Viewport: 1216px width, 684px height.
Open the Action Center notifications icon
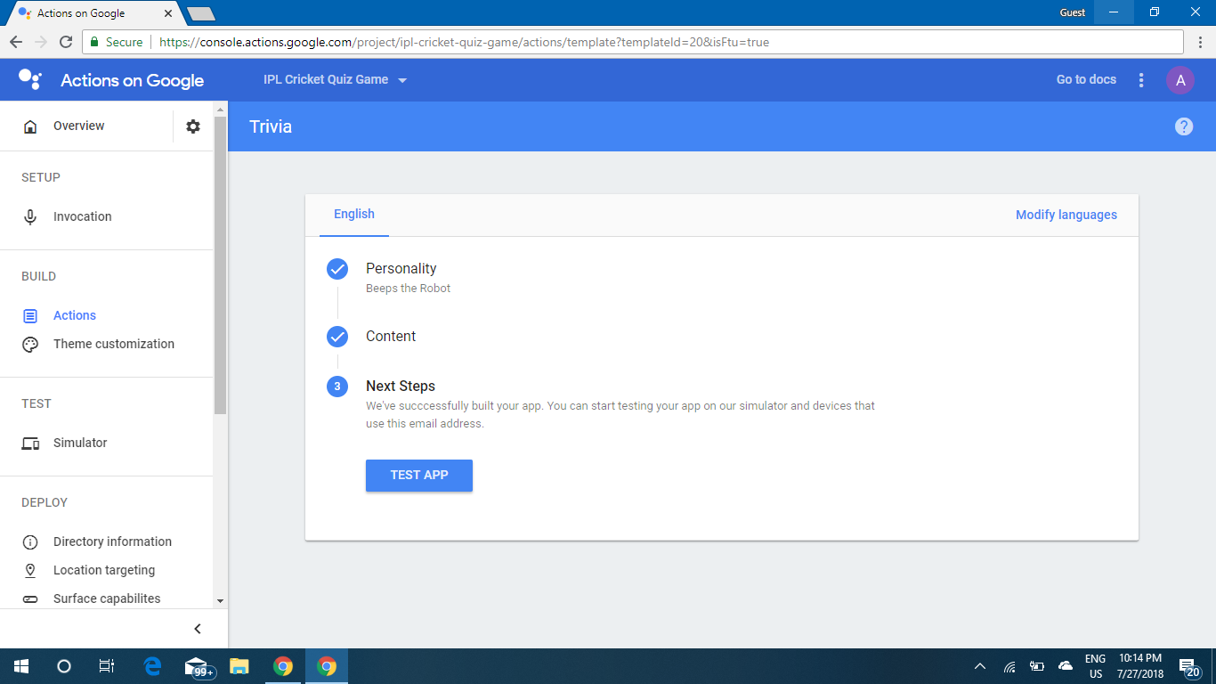(x=1188, y=666)
